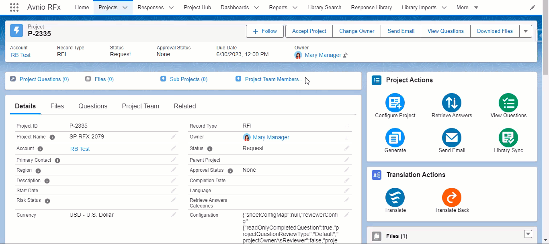The height and width of the screenshot is (244, 549).
Task: Open the Project Questions (0) link
Action: click(x=44, y=79)
